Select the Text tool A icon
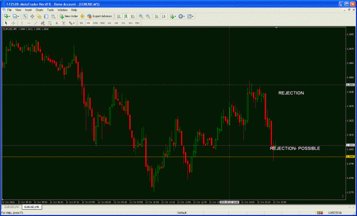Image resolution: width=357 pixels, height=216 pixels. click(57, 23)
